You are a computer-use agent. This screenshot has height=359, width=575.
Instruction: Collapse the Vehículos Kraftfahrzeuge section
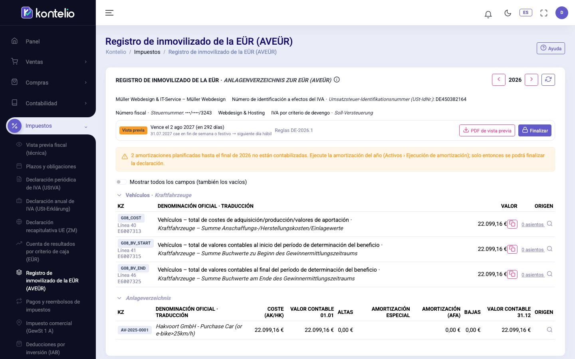pyautogui.click(x=119, y=195)
